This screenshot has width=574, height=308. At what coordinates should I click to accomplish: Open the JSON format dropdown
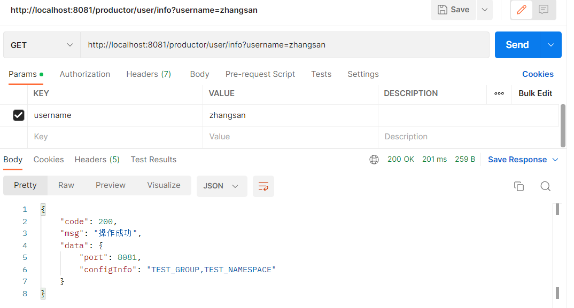coord(221,186)
